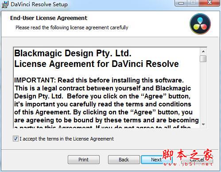Viewport: 221px width, 172px height.
Task: Continue with the Next button
Action: (x=156, y=160)
